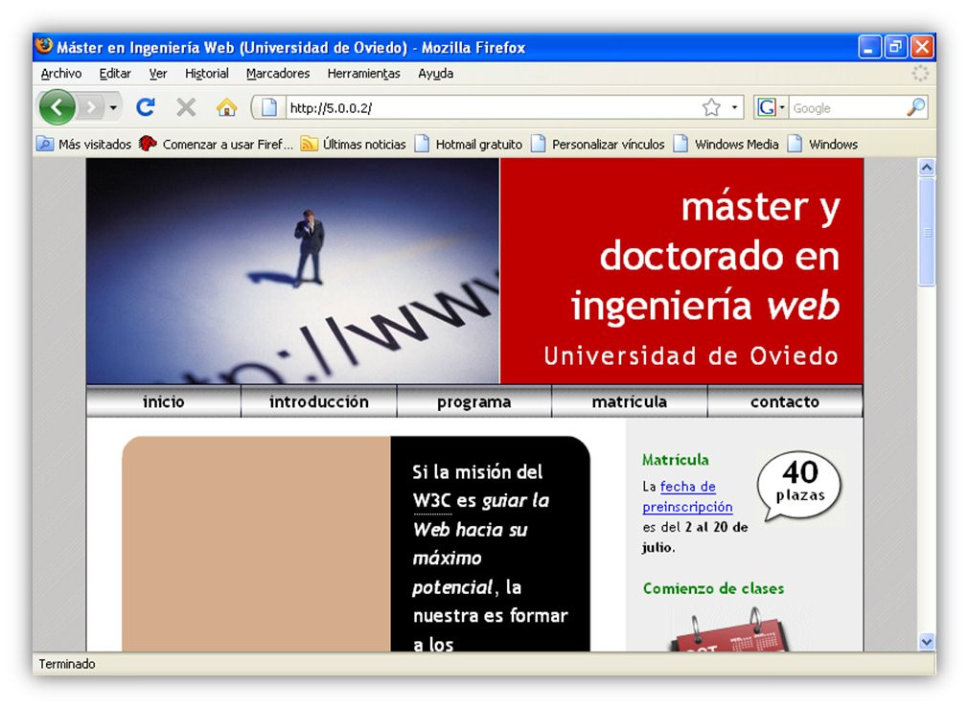
Task: Click the red master y doctorado banner
Action: [681, 270]
